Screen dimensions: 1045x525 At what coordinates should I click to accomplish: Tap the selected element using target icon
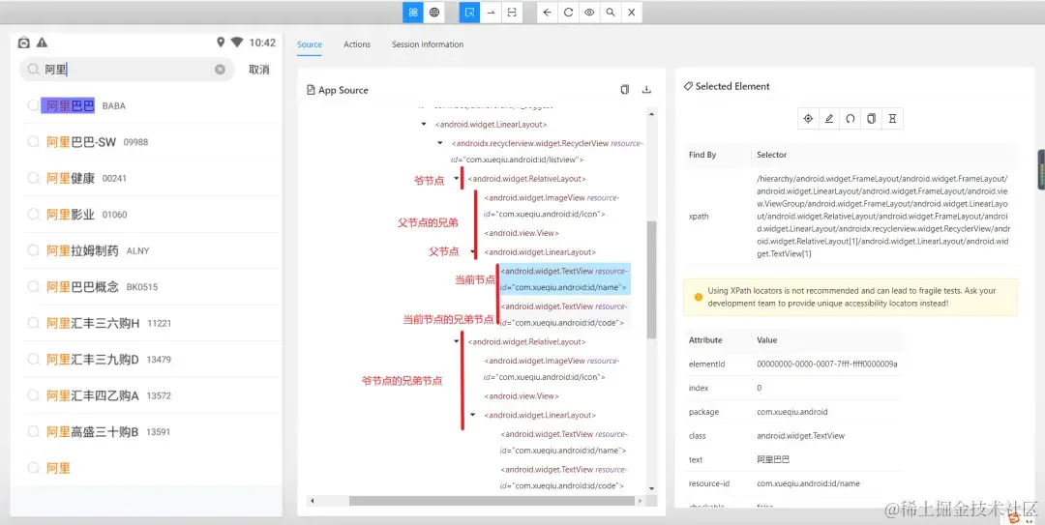point(808,119)
